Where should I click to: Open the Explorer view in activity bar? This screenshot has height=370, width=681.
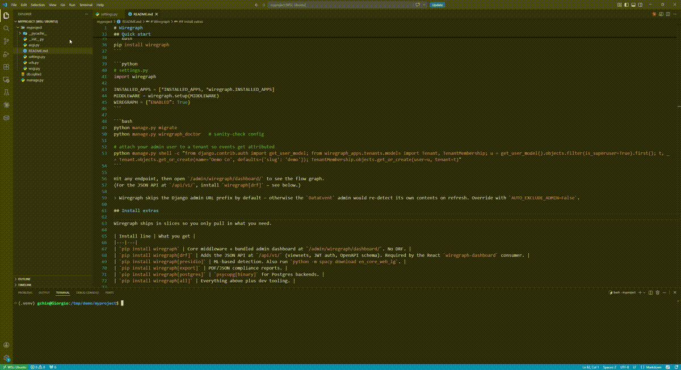click(x=6, y=16)
